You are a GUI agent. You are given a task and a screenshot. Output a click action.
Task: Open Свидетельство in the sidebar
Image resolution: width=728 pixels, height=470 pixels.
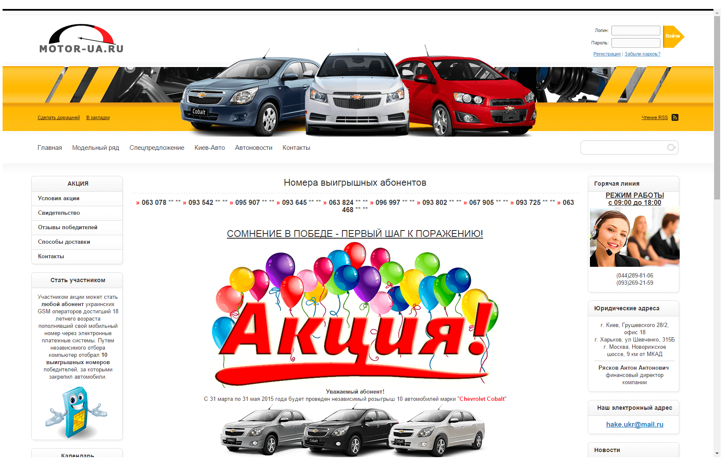[77, 213]
